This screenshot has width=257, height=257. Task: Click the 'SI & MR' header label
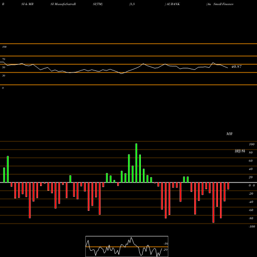tap(27, 4)
